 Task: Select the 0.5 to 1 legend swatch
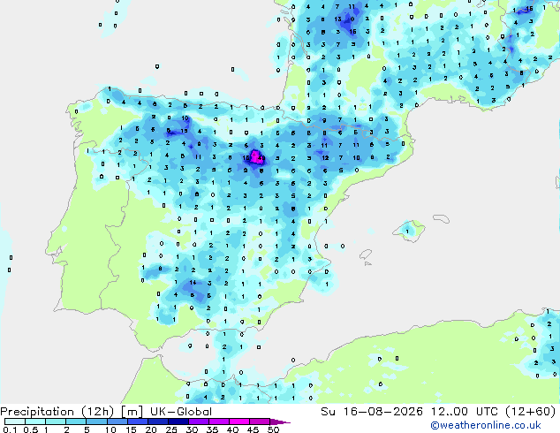click(x=35, y=422)
